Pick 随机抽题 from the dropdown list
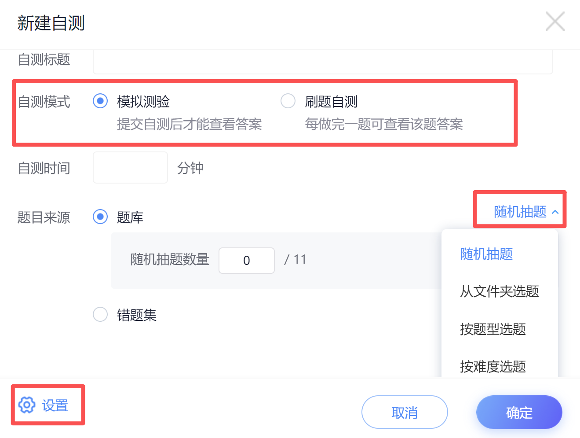Image resolution: width=580 pixels, height=438 pixels. [x=486, y=254]
